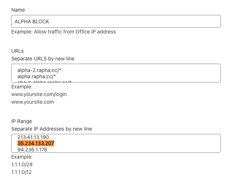Click the www.yoursite.com example text
The height and width of the screenshot is (187, 232).
[x=32, y=102]
